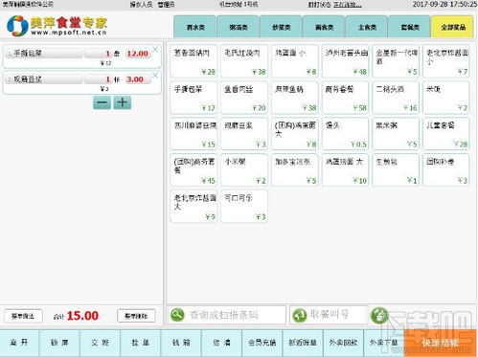Image resolution: width=478 pixels, height=357 pixels.
Task: Remove the ¥3.00 order line with its X
Action: click(x=155, y=75)
